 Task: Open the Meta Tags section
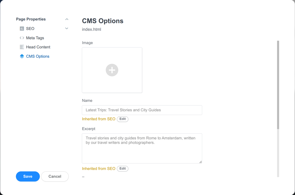pos(35,38)
